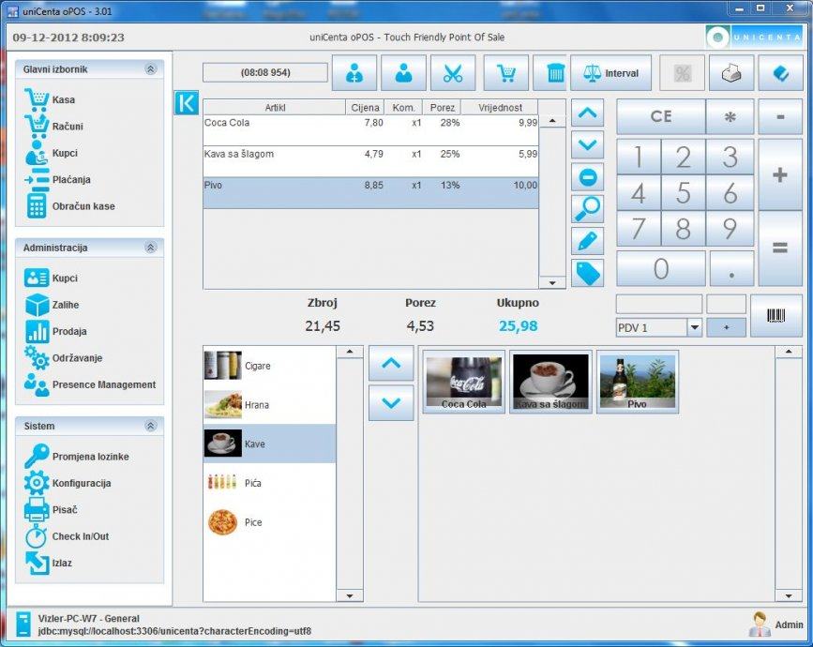
Task: Click the blue tag attributes icon
Action: pyautogui.click(x=587, y=273)
